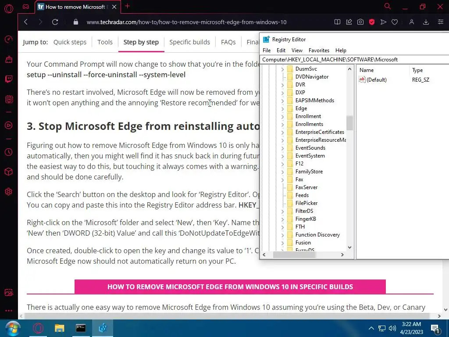
Task: Expand the DusmSvc registry key
Action: pos(282,69)
